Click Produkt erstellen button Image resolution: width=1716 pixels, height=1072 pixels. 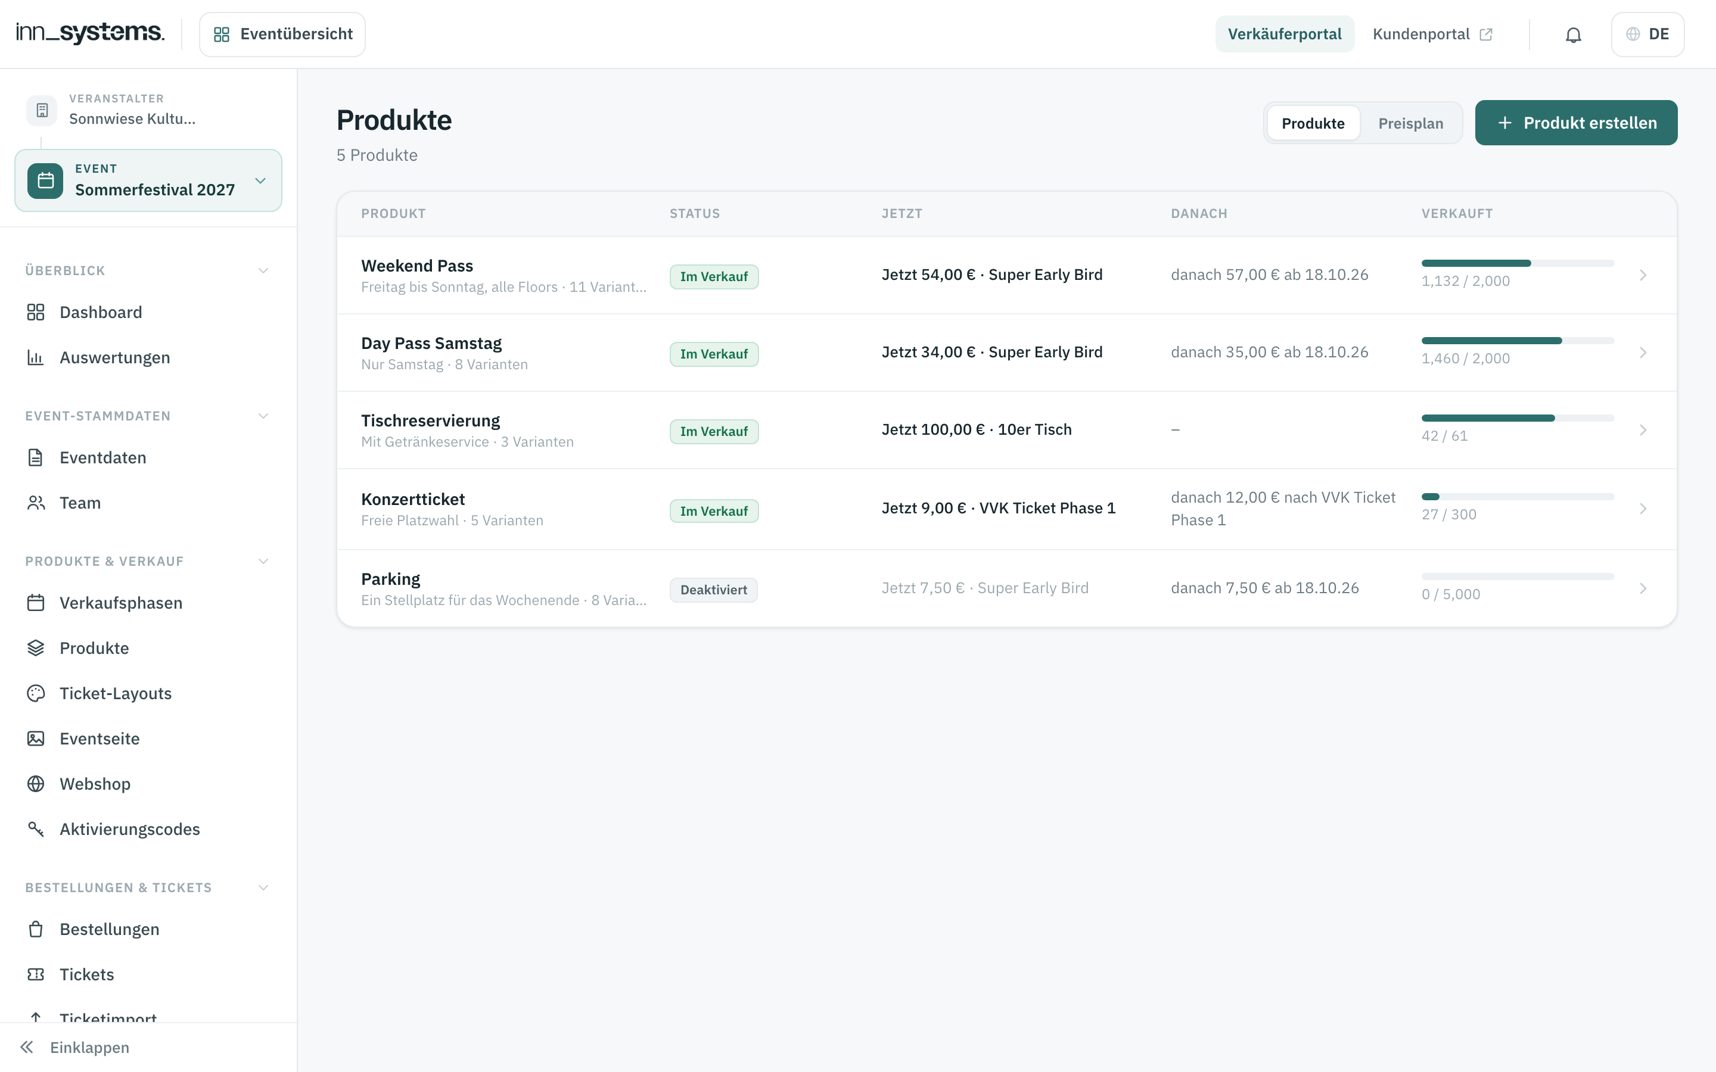[x=1575, y=123]
